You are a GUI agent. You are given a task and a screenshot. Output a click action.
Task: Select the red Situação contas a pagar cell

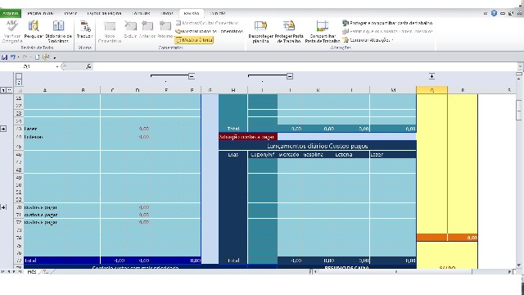point(248,137)
